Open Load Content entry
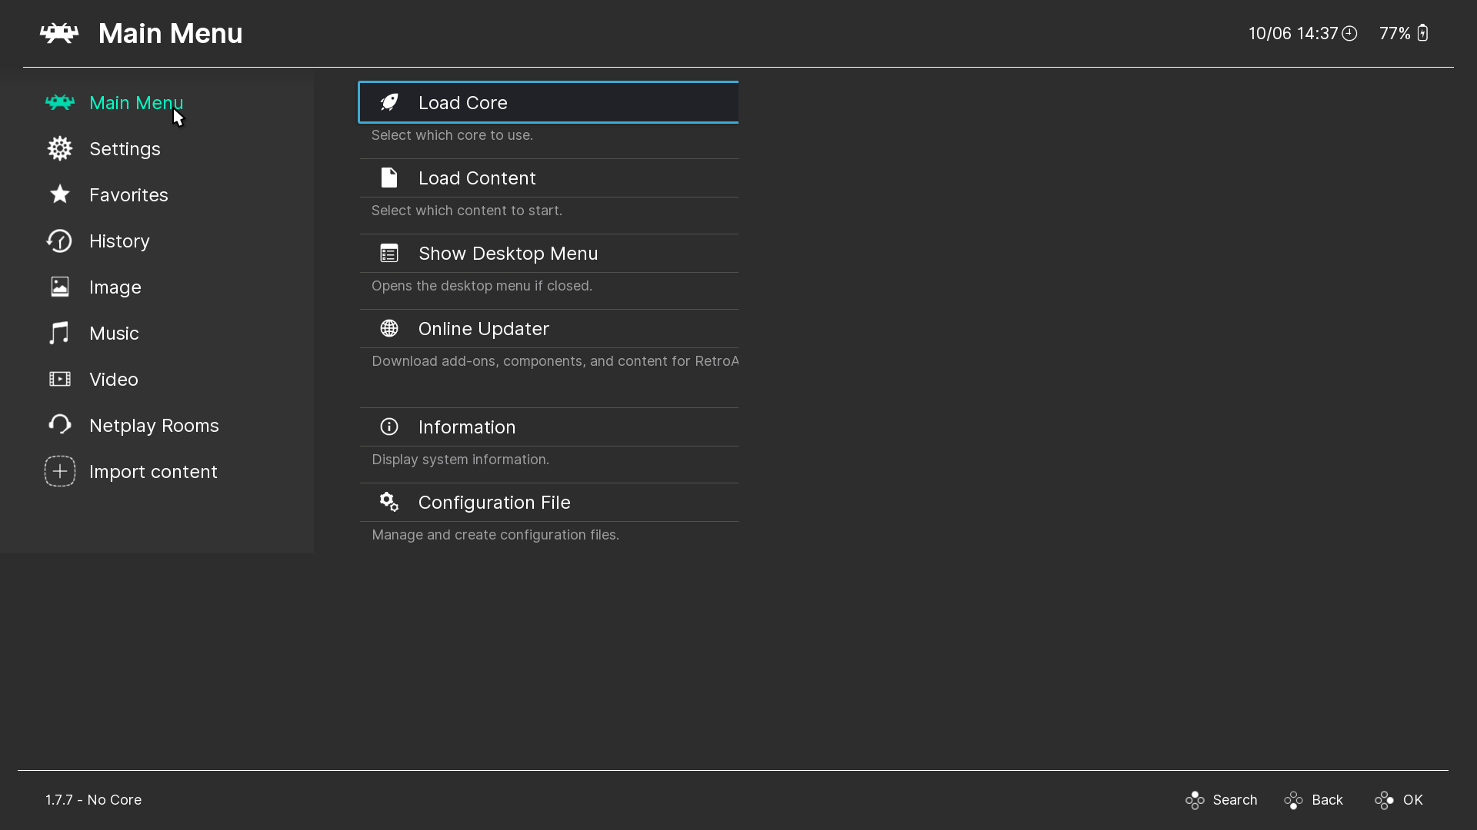The image size is (1477, 830). pos(477,178)
